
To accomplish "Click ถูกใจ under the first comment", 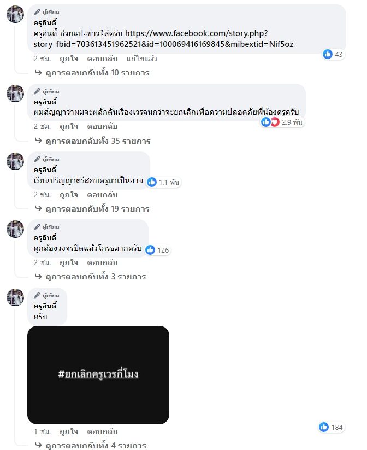I will pyautogui.click(x=69, y=59).
